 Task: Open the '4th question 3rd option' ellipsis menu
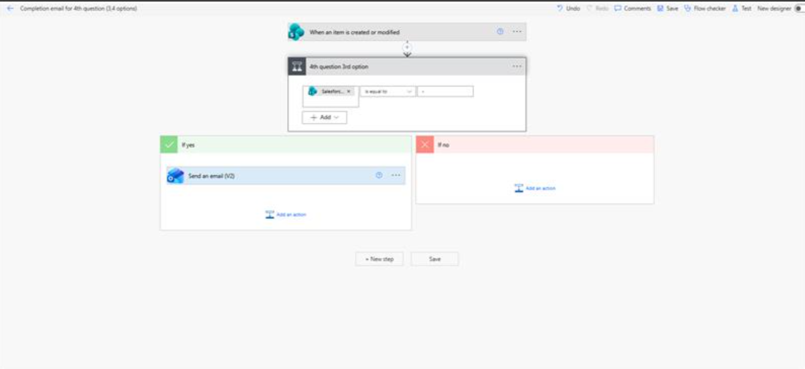point(517,67)
